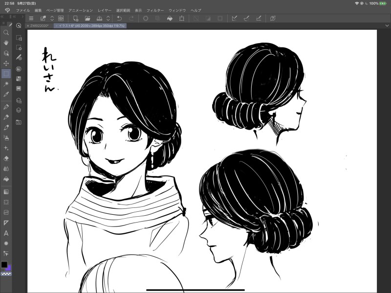
Task: Open the ウィンドウ menu
Action: [177, 10]
